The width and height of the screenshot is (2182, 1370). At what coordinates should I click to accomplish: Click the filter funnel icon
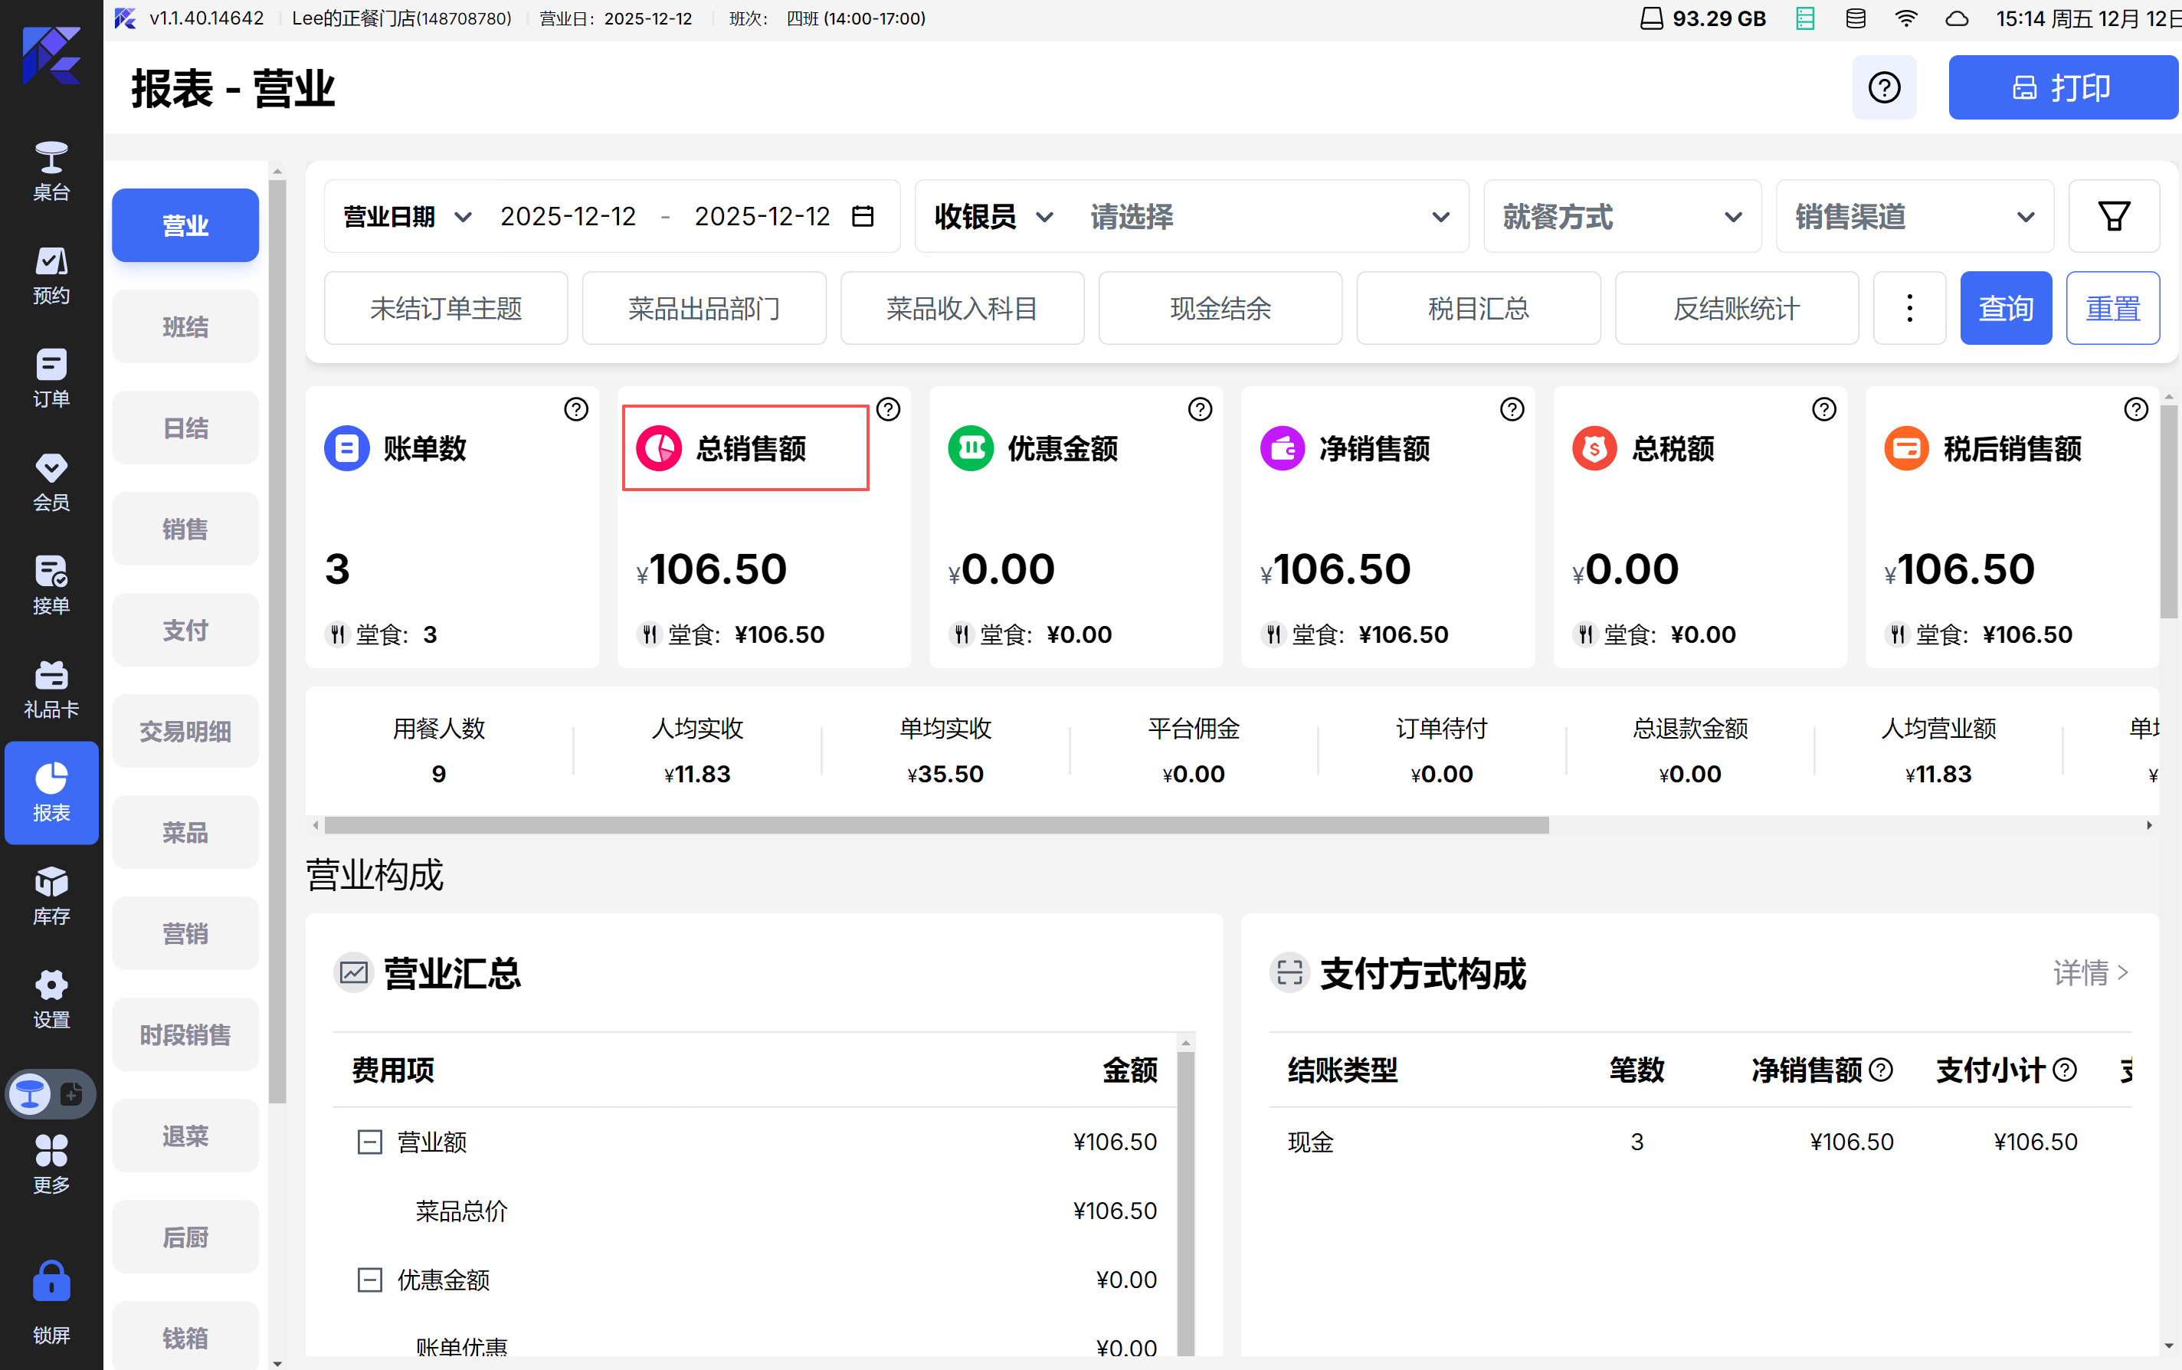tap(2113, 217)
